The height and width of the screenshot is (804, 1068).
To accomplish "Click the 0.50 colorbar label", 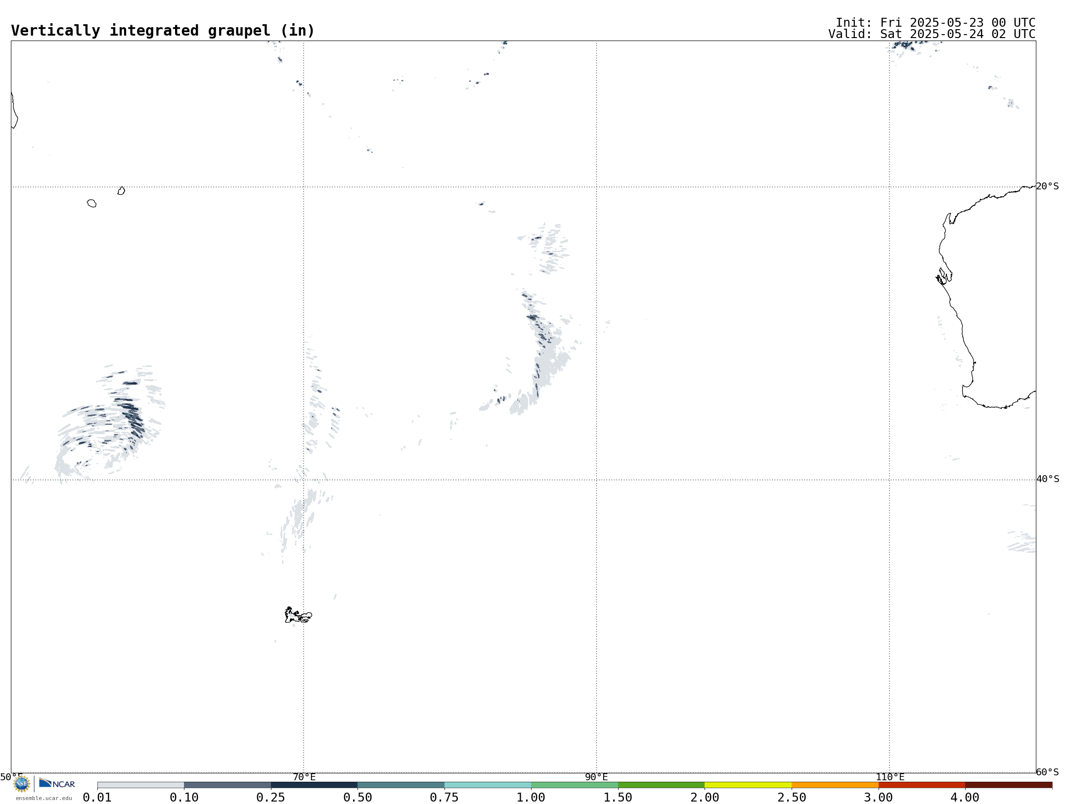I will (357, 798).
